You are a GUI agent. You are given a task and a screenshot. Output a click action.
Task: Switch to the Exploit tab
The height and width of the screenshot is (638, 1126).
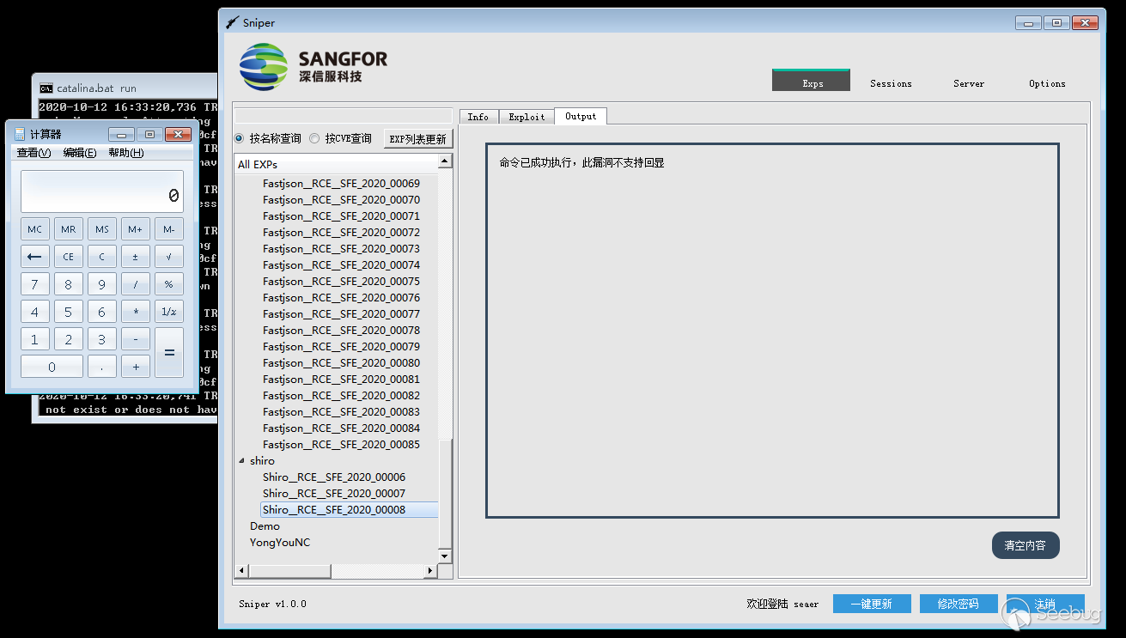[x=526, y=117]
